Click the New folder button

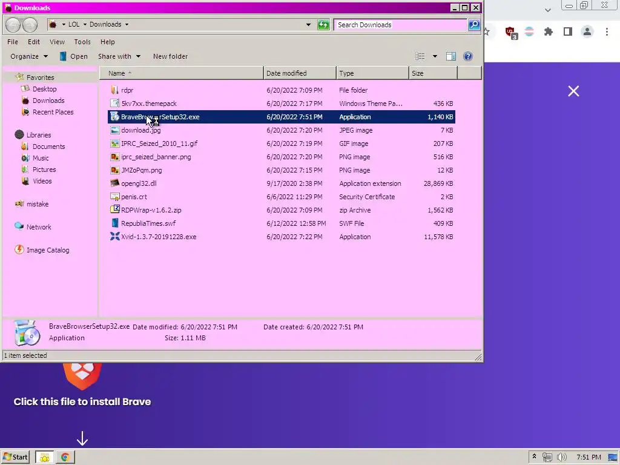[x=170, y=56]
